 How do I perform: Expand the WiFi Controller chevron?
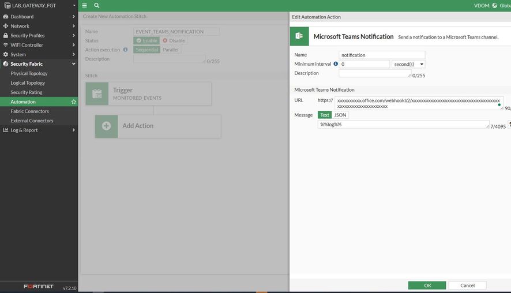tap(74, 45)
